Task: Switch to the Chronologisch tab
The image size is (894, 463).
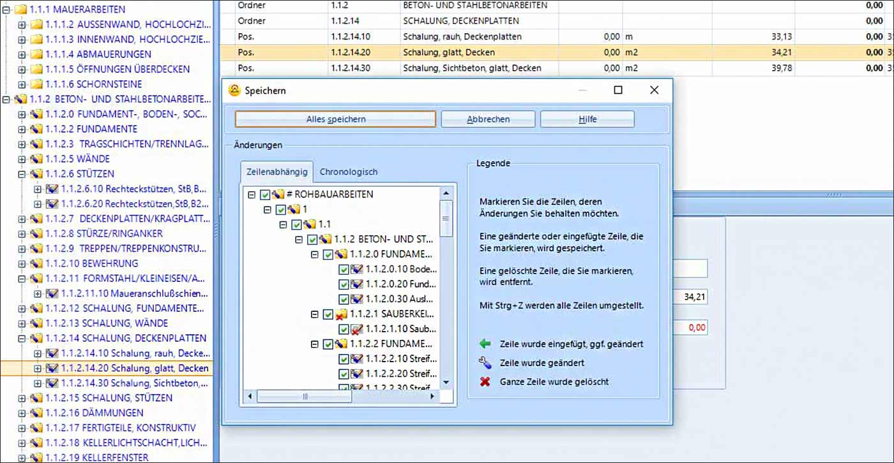Action: tap(348, 172)
